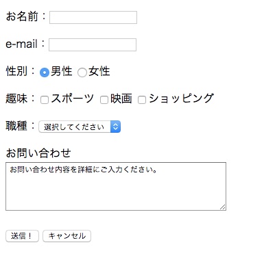Click the ショッピング label text
Image resolution: width=264 pixels, height=262 pixels.
(181, 99)
